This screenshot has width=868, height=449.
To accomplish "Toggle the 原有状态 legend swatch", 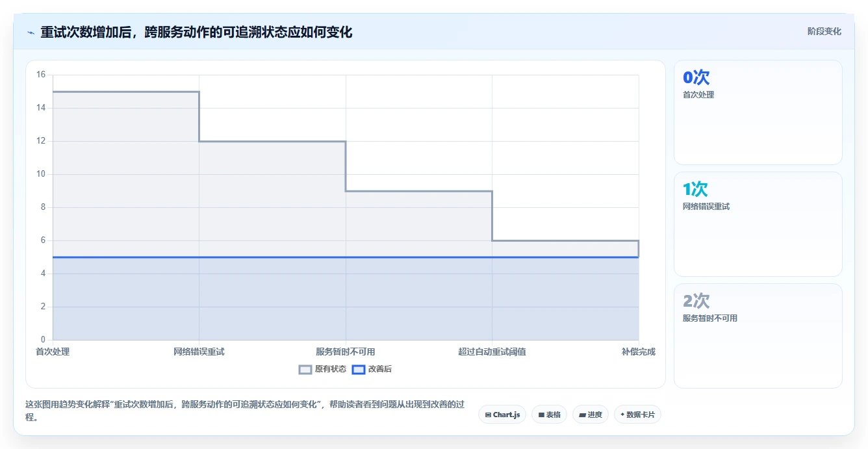I will click(305, 369).
